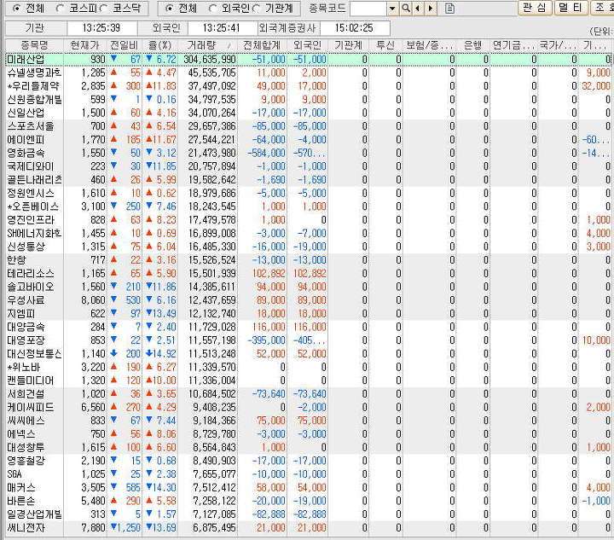The width and height of the screenshot is (614, 540).
Task: Click into the 종목코드 input field
Action: pyautogui.click(x=368, y=9)
